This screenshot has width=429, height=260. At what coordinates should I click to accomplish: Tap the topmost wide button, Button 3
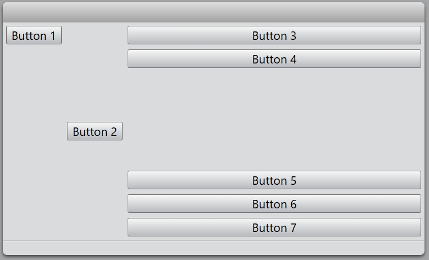click(274, 35)
